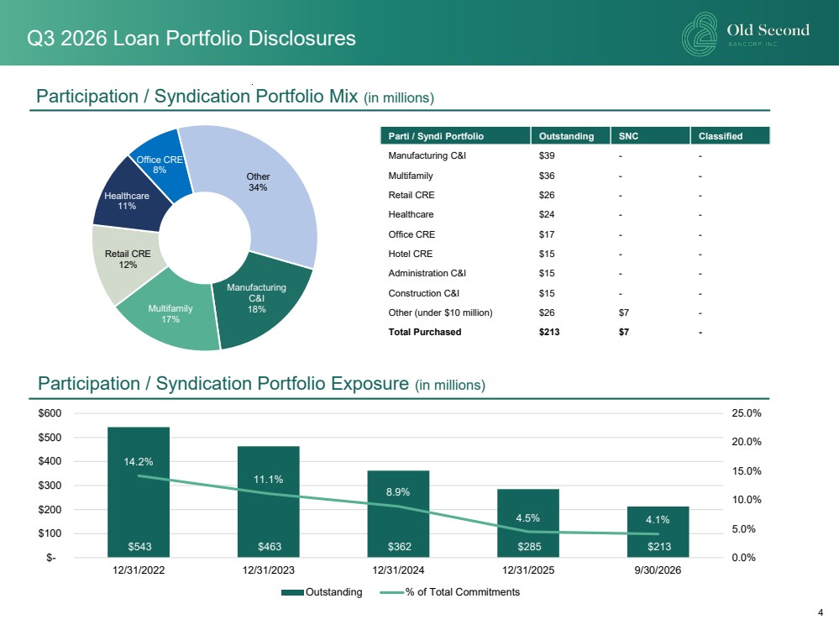This screenshot has height=630, width=839.
Task: Click the 'Outstanding' table column header
Action: (x=570, y=136)
